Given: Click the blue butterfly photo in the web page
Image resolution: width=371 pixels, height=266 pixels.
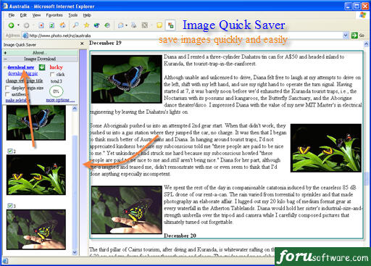Looking at the screenshot, I should tap(127, 79).
